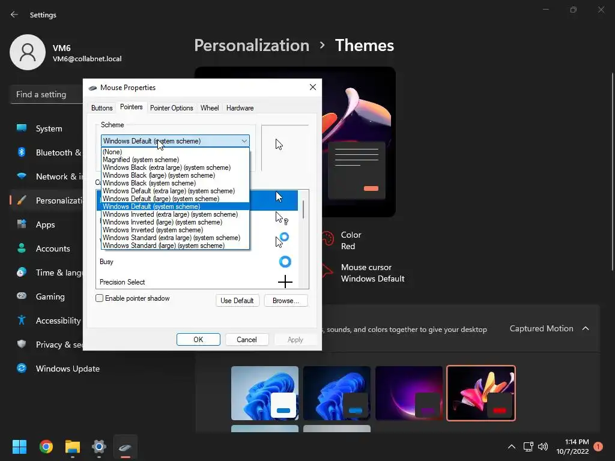Close the Mouse Properties dialog
Screen dimensions: 615x461
tap(312, 87)
